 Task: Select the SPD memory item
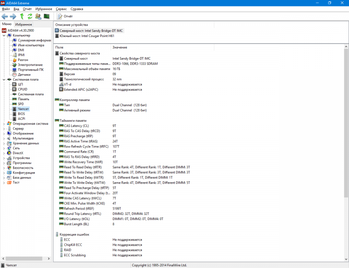pos(21,104)
